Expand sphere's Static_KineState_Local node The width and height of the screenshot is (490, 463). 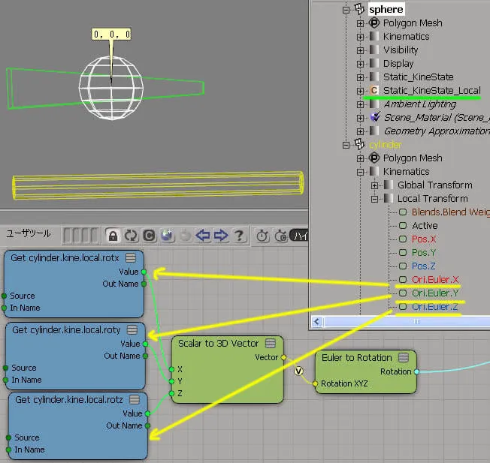pyautogui.click(x=360, y=91)
